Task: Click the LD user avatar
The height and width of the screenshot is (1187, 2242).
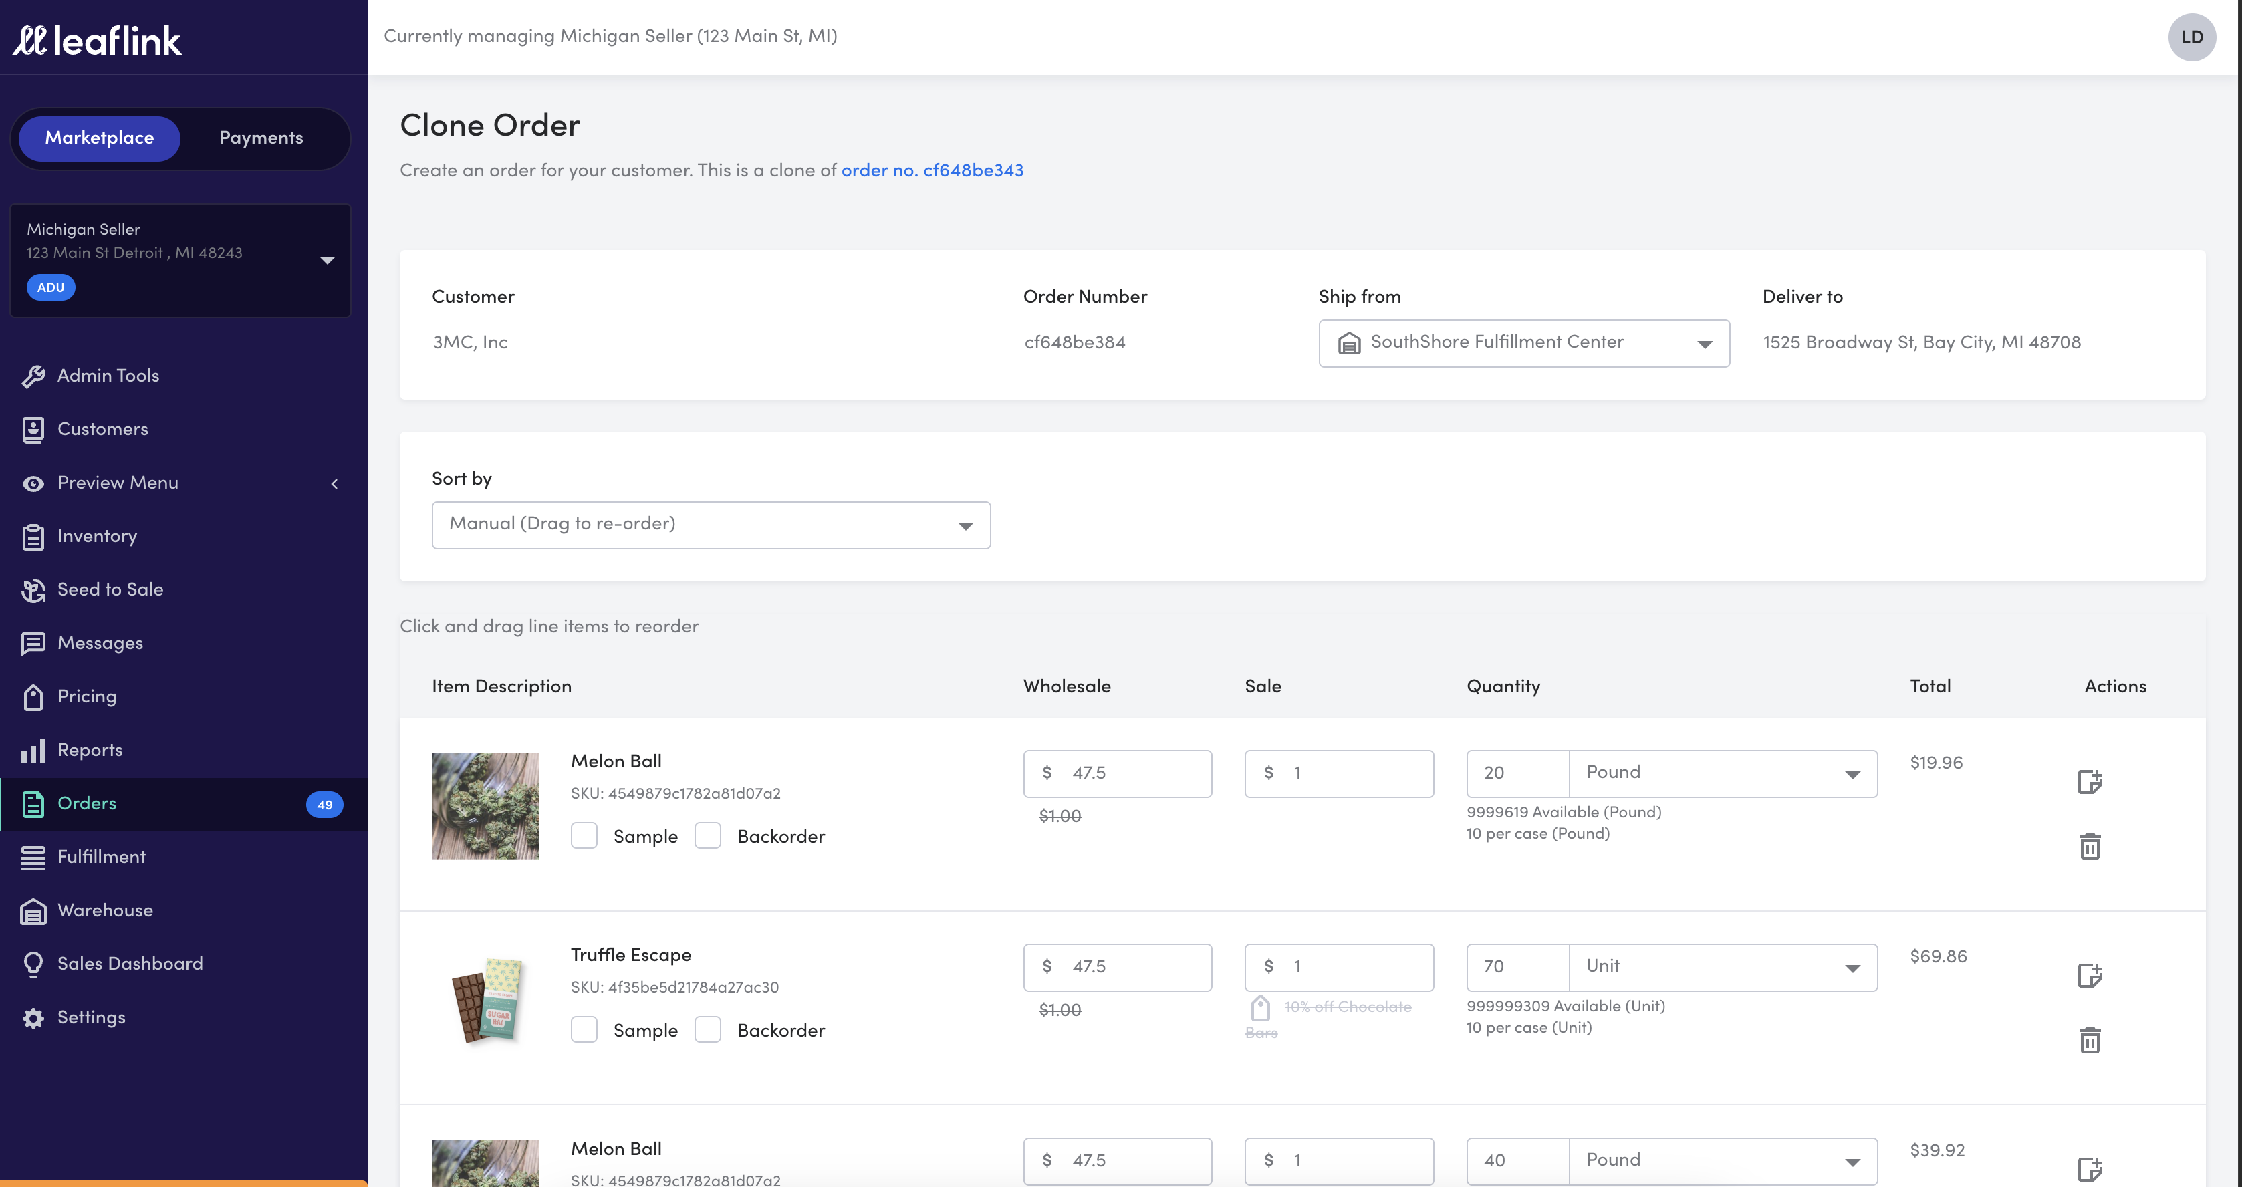Action: pyautogui.click(x=2191, y=37)
